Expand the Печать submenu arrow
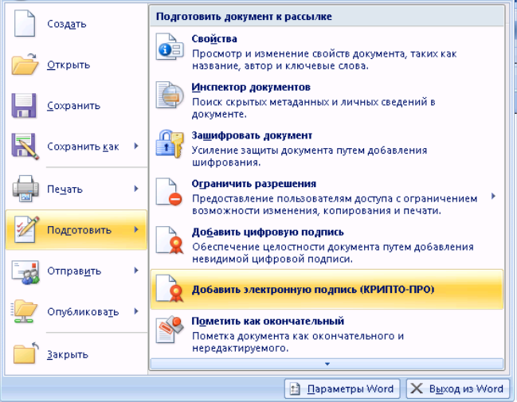Viewport: 517px width, 402px height. [136, 189]
